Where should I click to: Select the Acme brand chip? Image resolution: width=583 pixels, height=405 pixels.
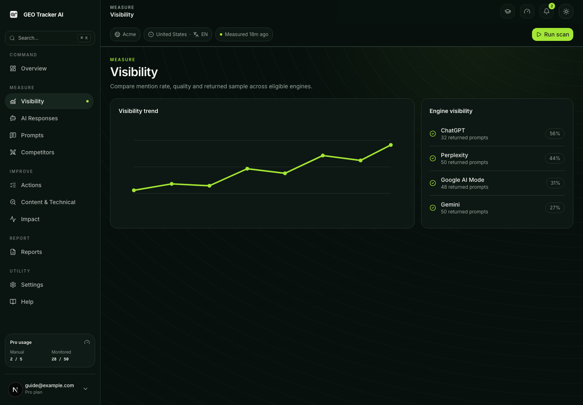125,34
